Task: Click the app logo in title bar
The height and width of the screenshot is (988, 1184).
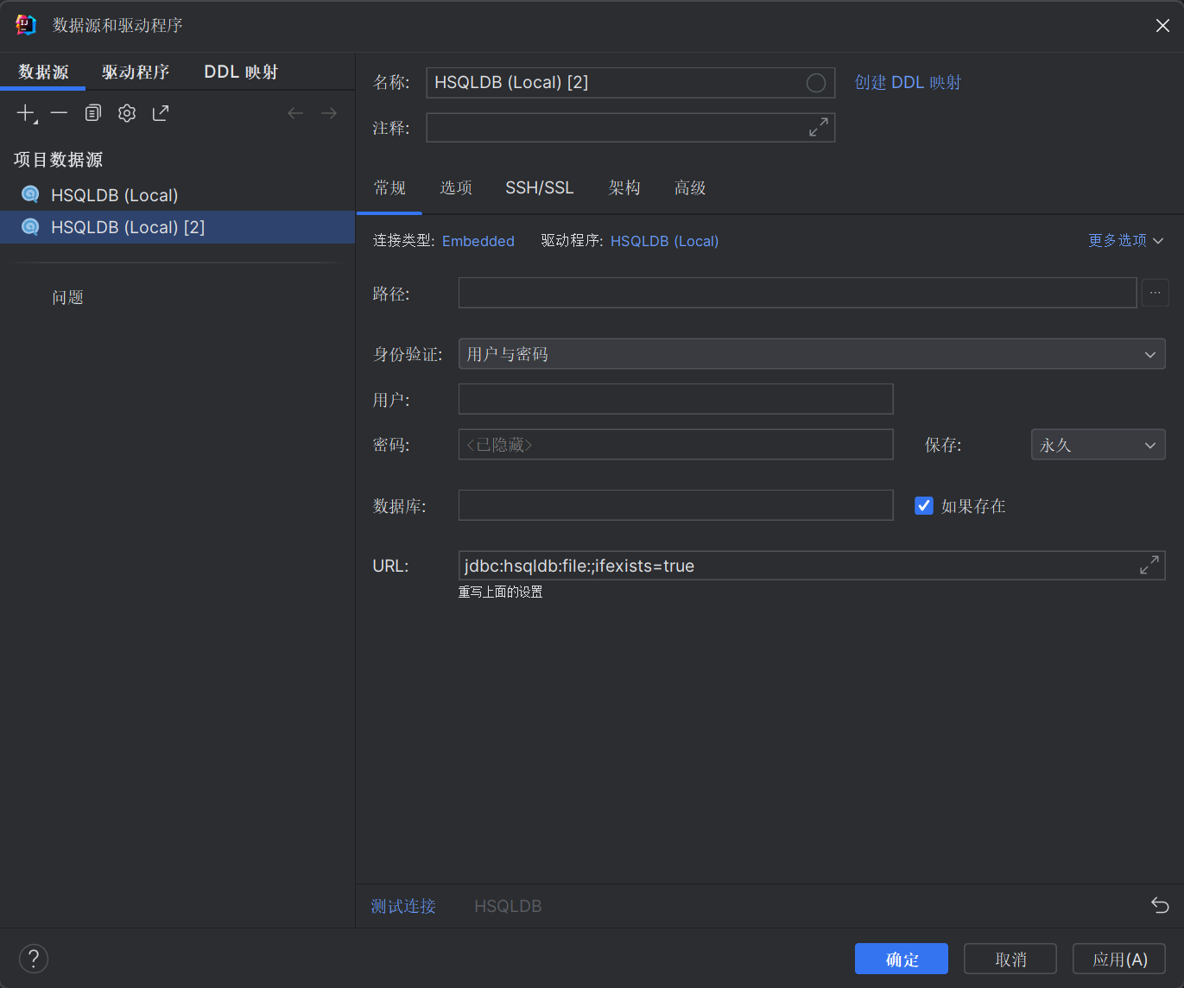Action: tap(26, 25)
